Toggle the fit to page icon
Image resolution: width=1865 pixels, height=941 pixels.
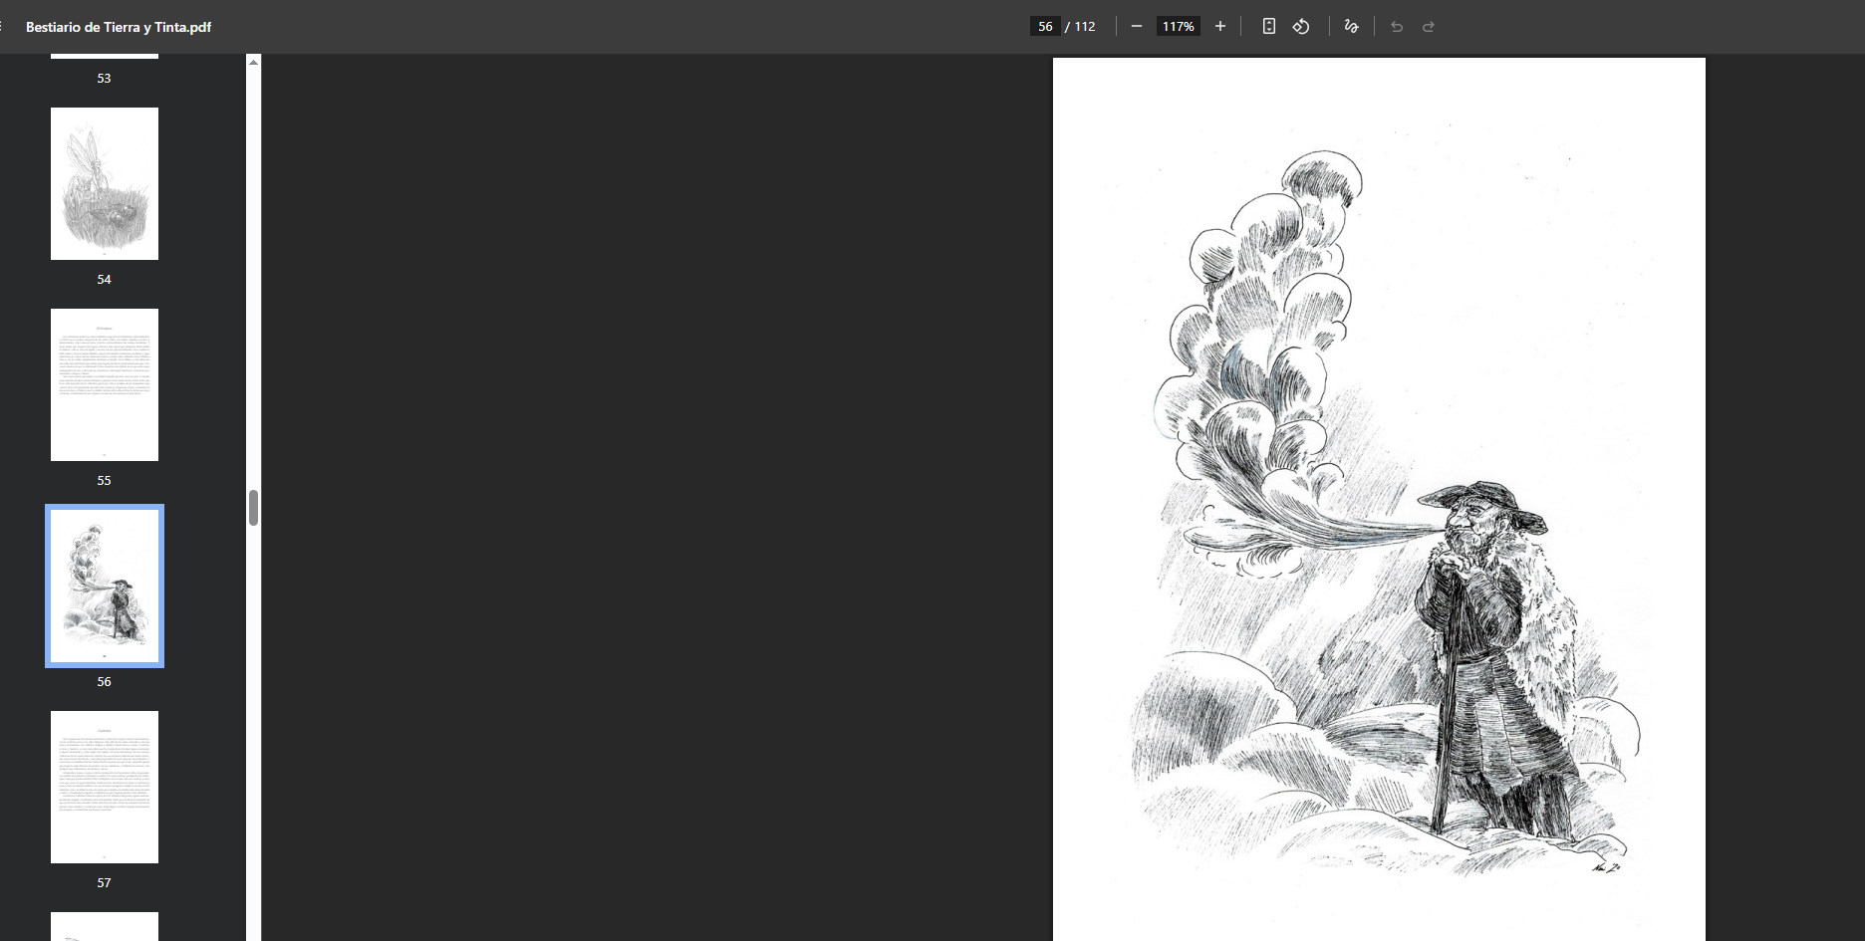pos(1268,27)
